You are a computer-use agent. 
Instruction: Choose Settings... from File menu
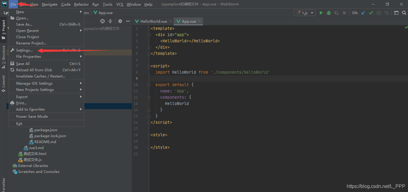pyautogui.click(x=46, y=50)
